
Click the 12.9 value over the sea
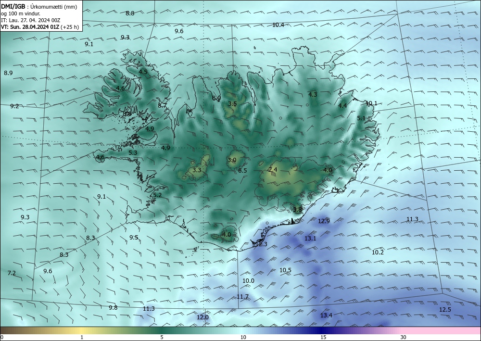point(324,221)
